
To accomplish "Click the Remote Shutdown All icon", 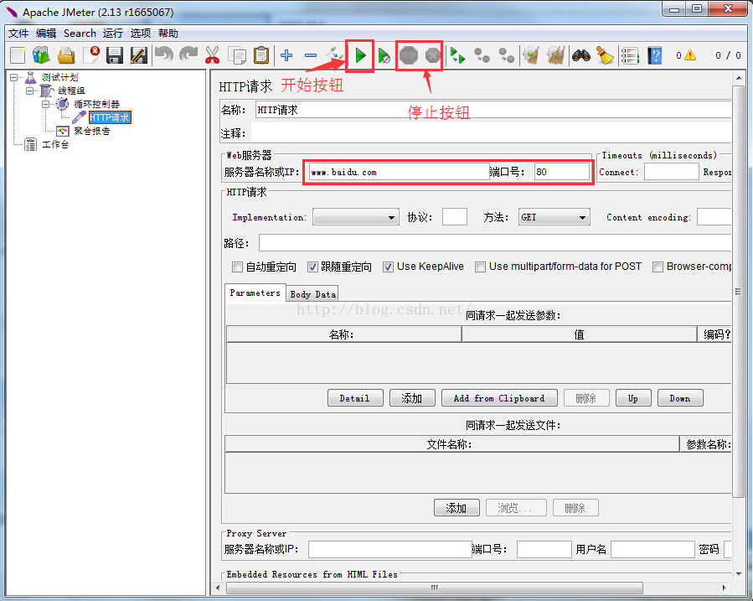I will pyautogui.click(x=506, y=55).
